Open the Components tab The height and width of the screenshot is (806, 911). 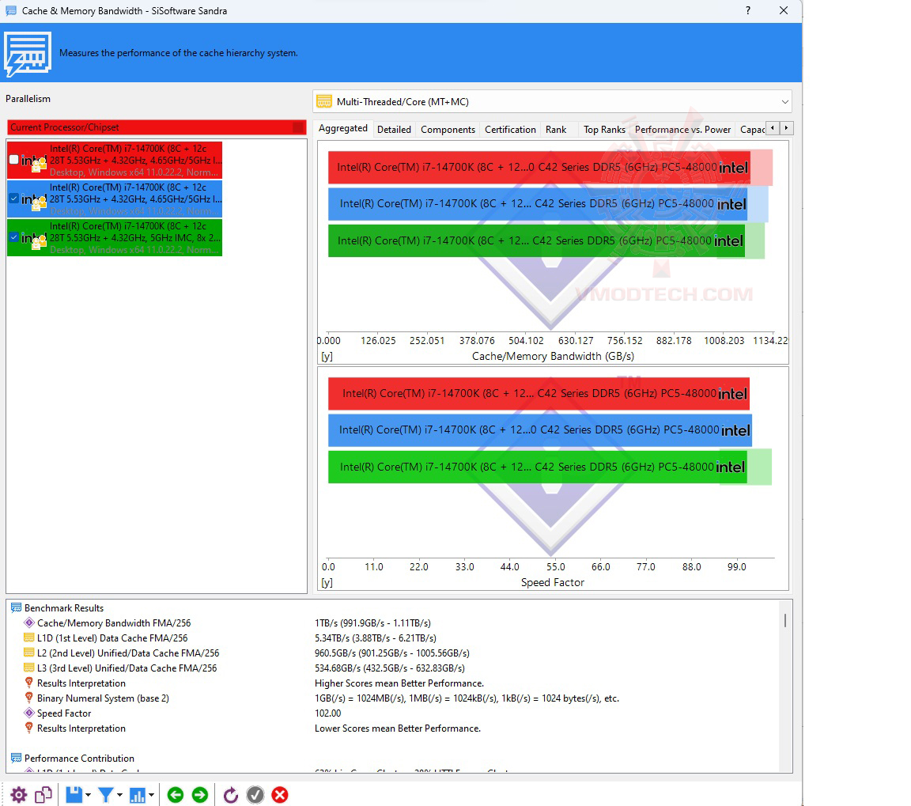[448, 130]
